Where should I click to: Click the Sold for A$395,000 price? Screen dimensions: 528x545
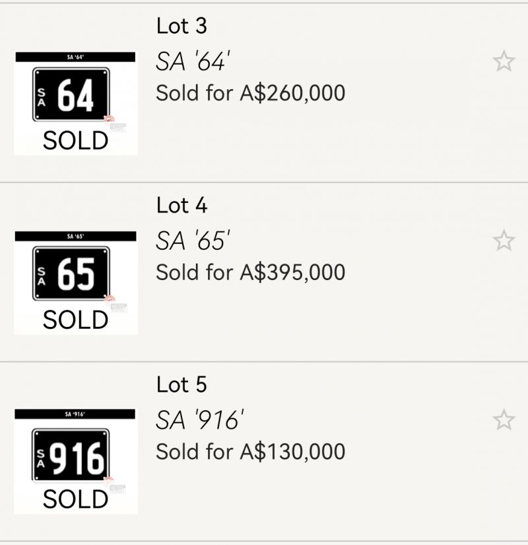click(x=250, y=272)
